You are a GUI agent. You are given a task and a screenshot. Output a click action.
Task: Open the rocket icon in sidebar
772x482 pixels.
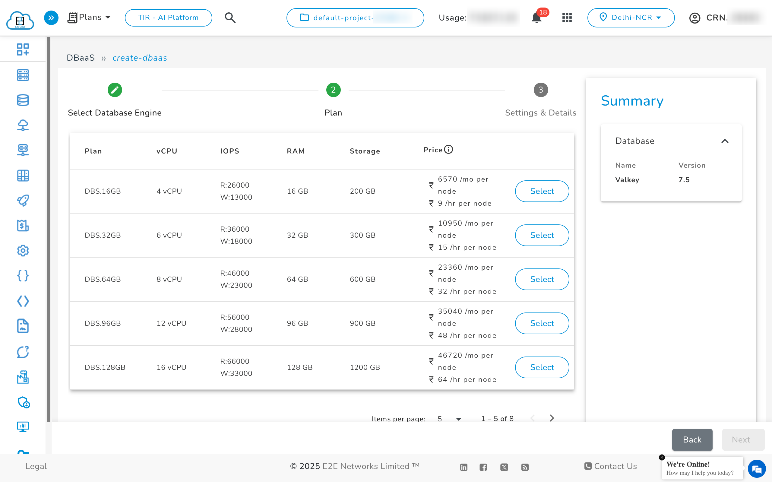point(23,201)
